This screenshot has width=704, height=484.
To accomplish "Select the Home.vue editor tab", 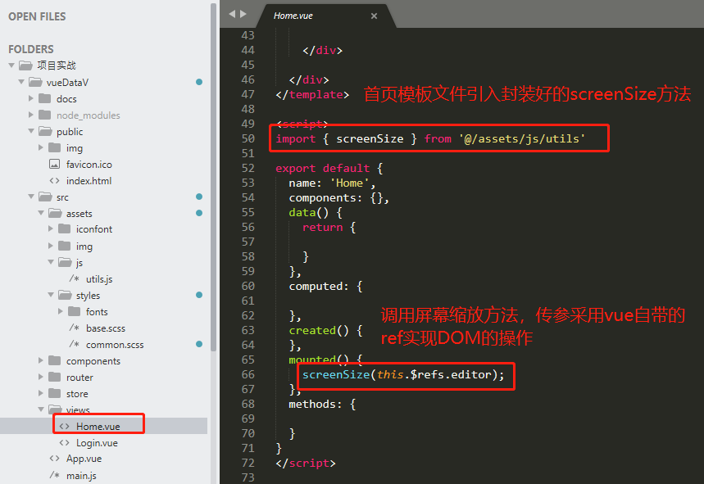I will pos(326,16).
